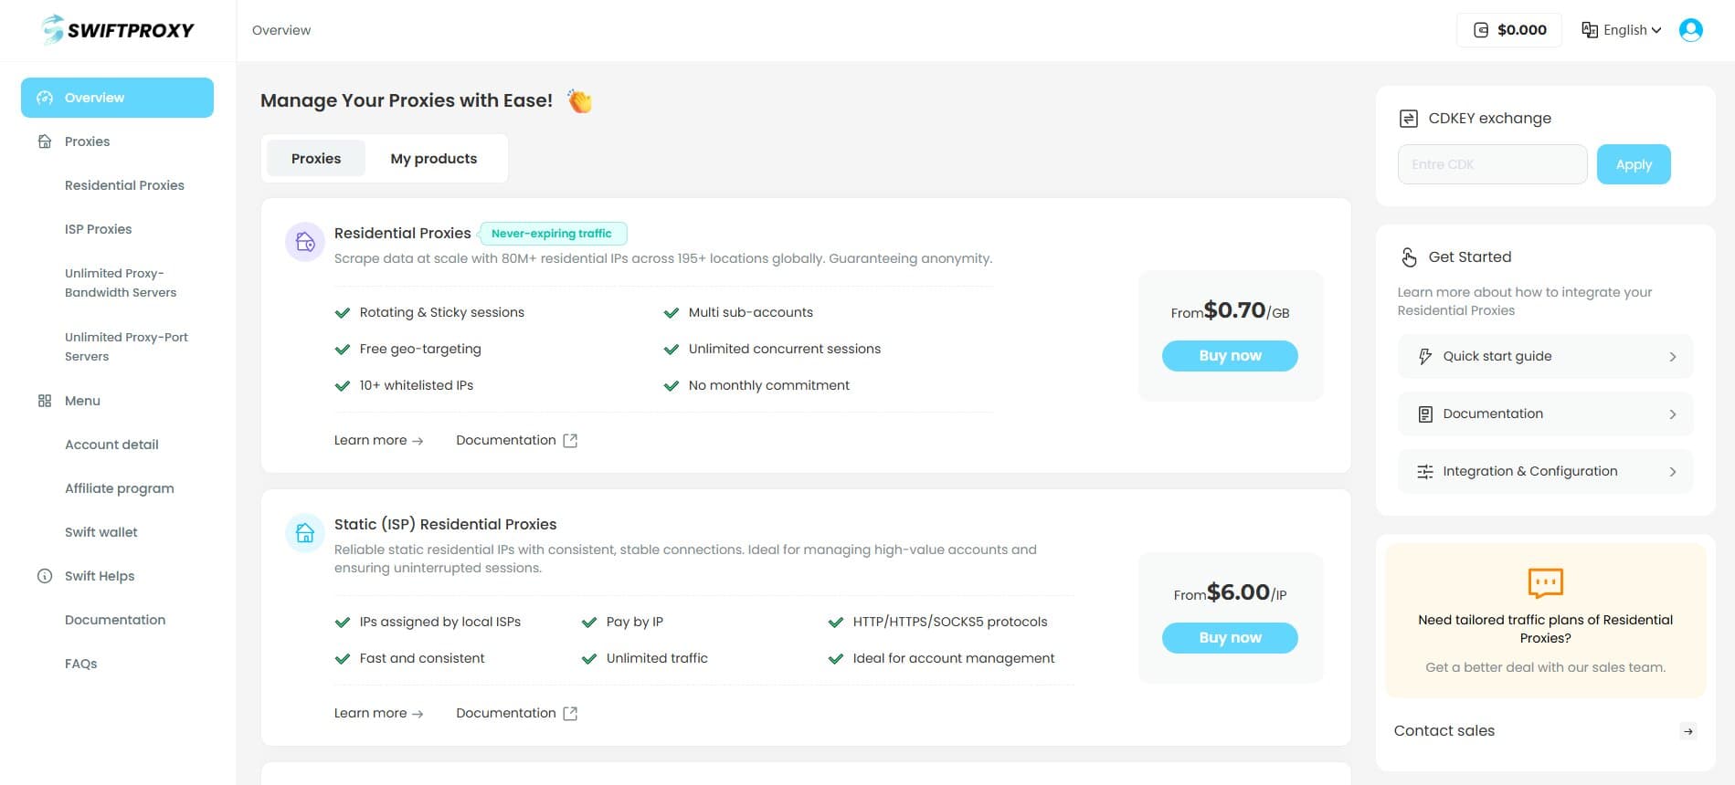Screen dimensions: 1735x785
Task: Open the user profile avatar
Action: click(x=1691, y=30)
